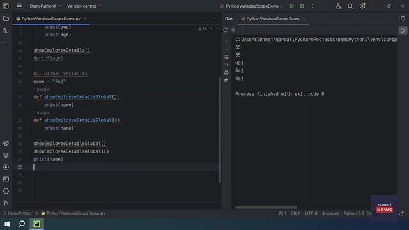Open the Python 3.8 interpreter selector

tap(357, 213)
